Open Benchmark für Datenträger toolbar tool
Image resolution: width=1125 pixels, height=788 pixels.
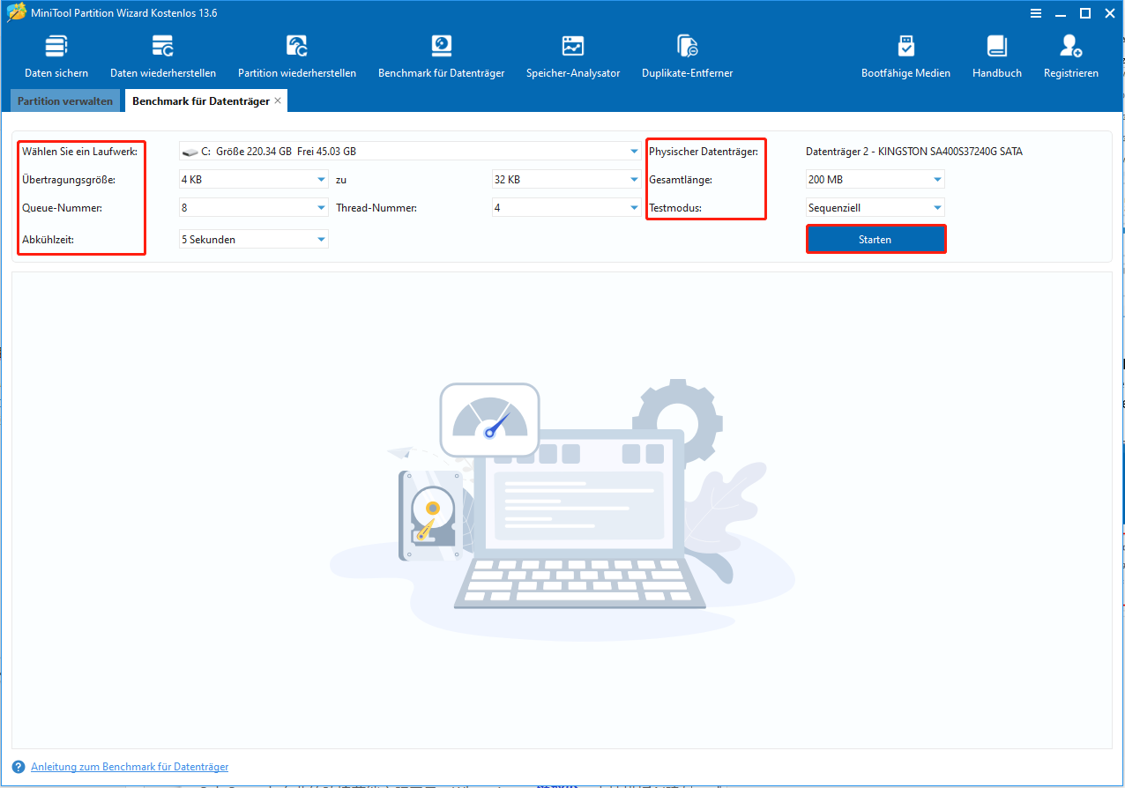tap(441, 56)
